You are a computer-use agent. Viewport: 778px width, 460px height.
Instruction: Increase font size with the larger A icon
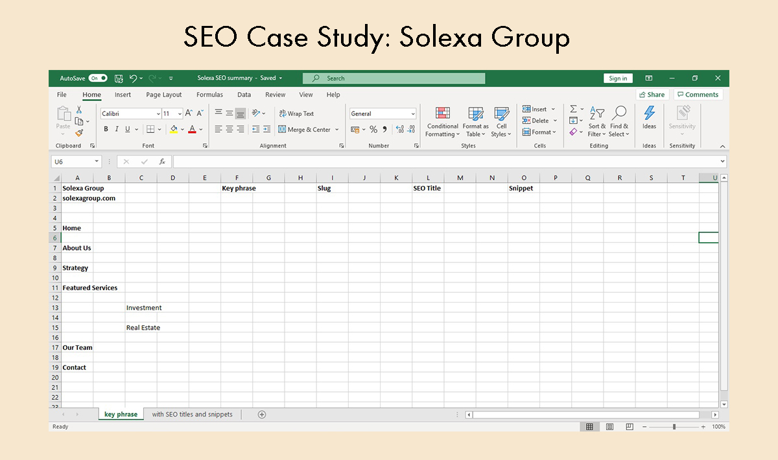(189, 113)
